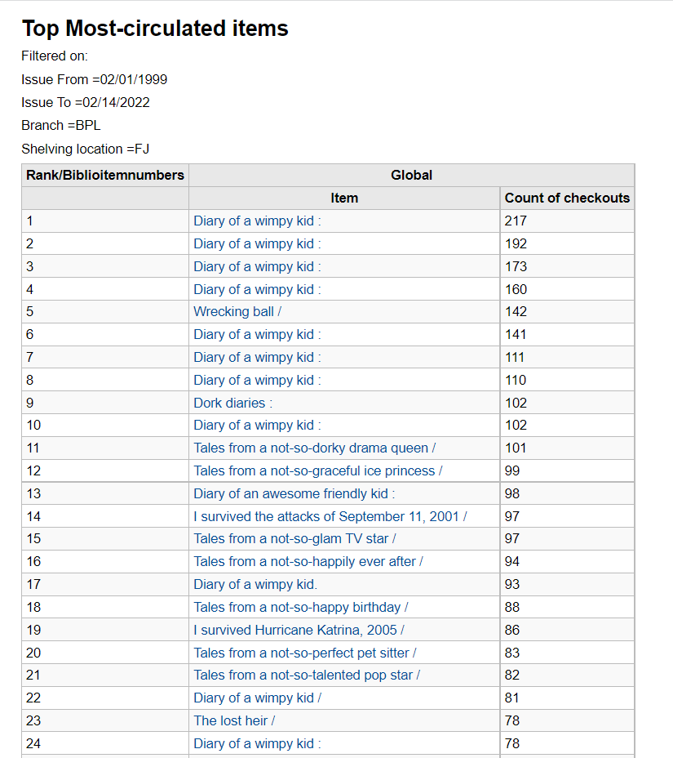
Task: View Tales from a not-so-happily ever after
Action: pyautogui.click(x=308, y=561)
